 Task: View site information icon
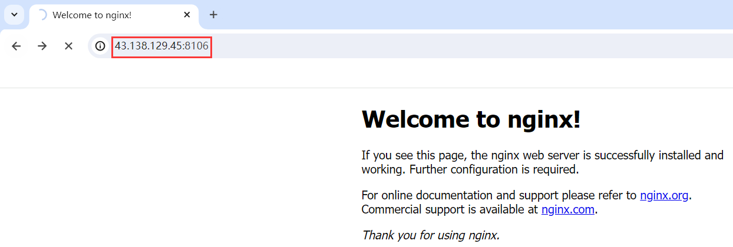(101, 46)
